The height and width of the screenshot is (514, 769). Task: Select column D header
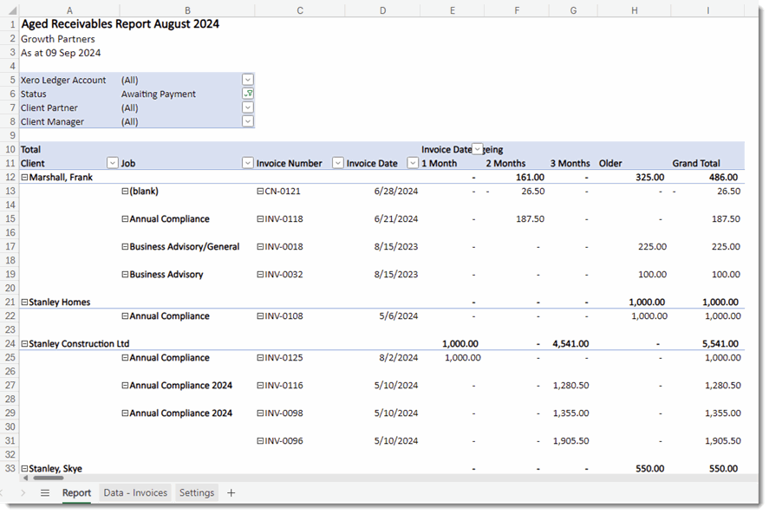[x=382, y=10]
